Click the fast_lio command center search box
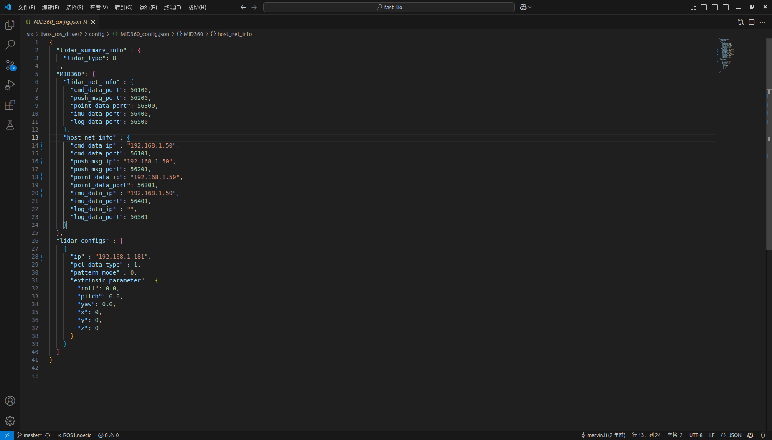 coord(389,7)
